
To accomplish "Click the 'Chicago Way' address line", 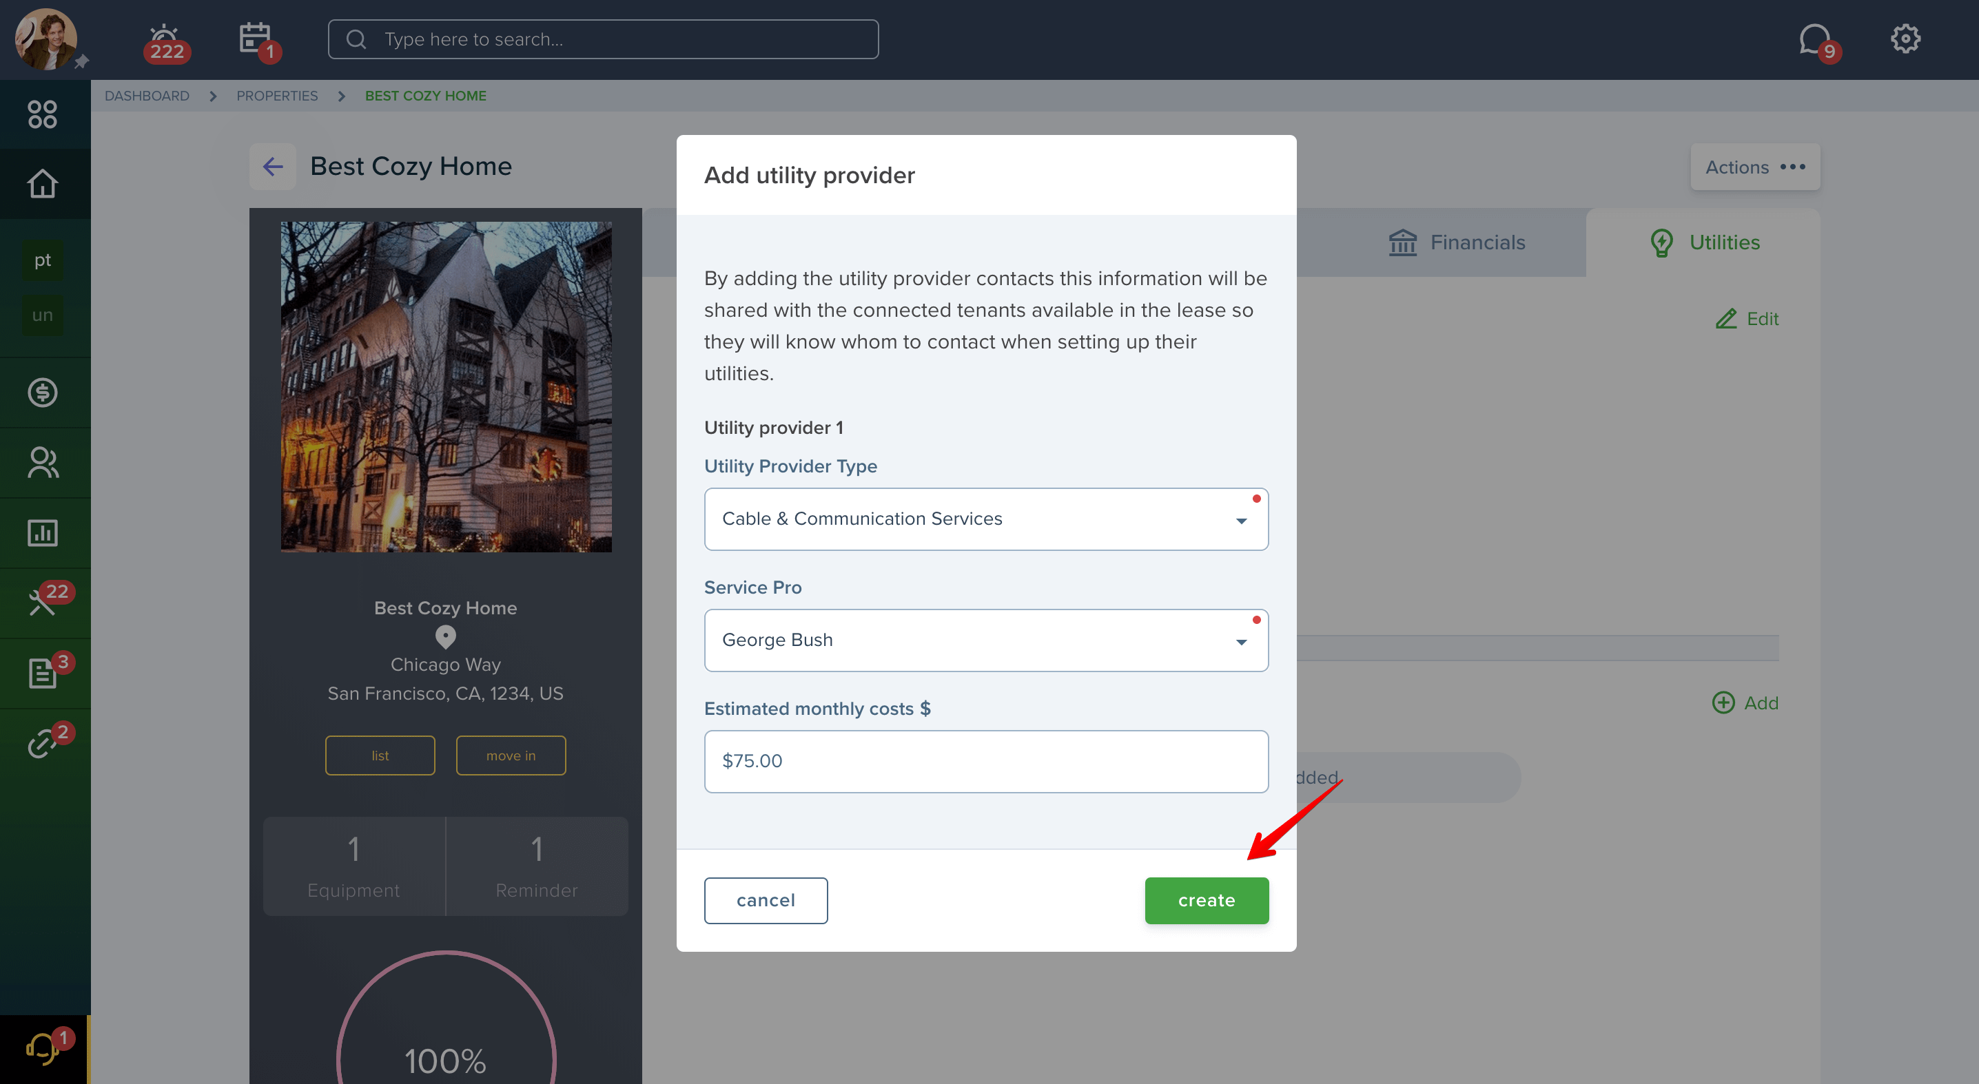I will coord(446,664).
